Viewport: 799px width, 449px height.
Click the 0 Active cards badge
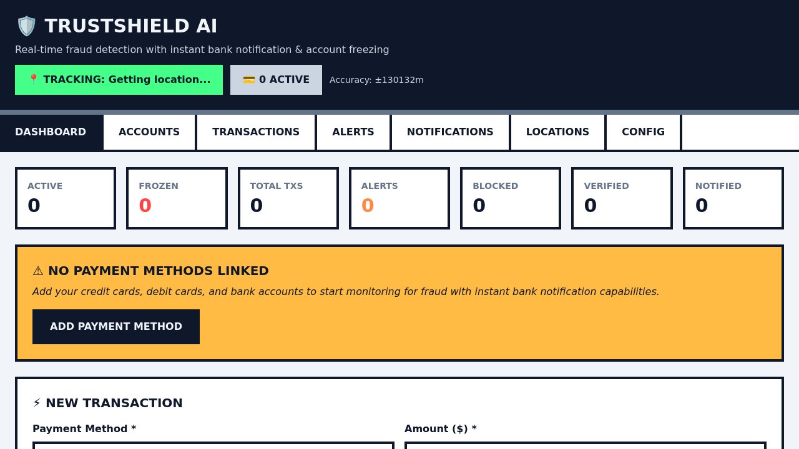(x=276, y=80)
